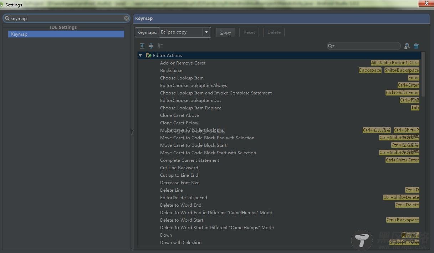Click the Alt+Shift+Button1 Click shortcut label
Viewport: 434px width, 253px height.
395,63
